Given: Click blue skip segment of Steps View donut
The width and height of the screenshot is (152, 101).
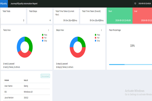Looking at the screenshot, I should pyautogui.click(x=73, y=42).
